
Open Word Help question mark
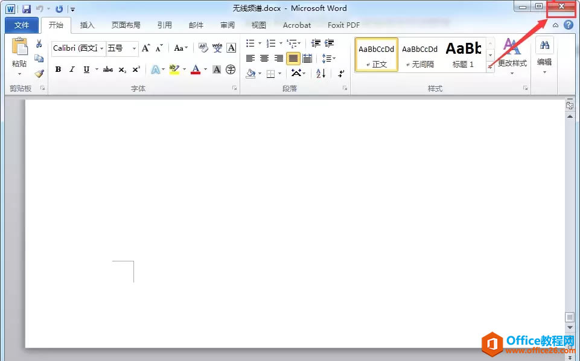coord(569,25)
